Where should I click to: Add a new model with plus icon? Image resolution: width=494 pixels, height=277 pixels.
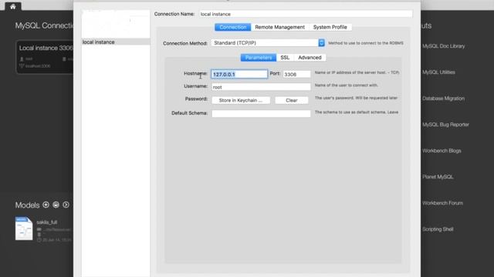[46, 205]
